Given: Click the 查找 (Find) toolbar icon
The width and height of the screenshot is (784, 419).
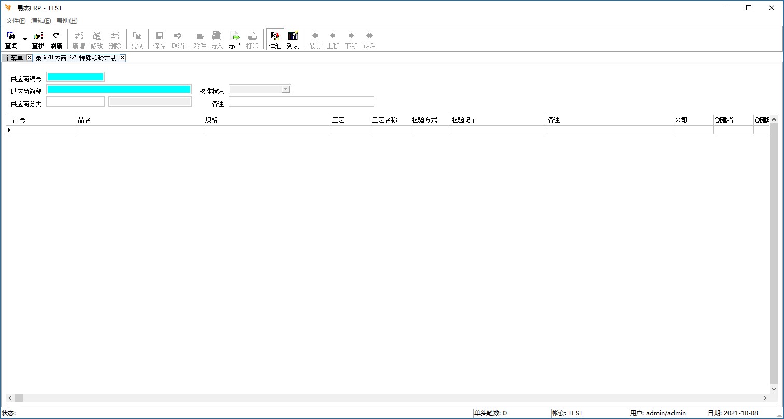Looking at the screenshot, I should pyautogui.click(x=38, y=39).
